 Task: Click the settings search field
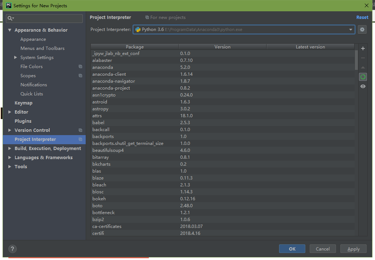44,18
